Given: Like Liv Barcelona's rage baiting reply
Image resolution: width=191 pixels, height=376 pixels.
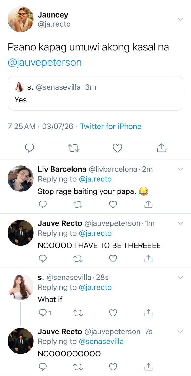Looking at the screenshot, I should (113, 205).
